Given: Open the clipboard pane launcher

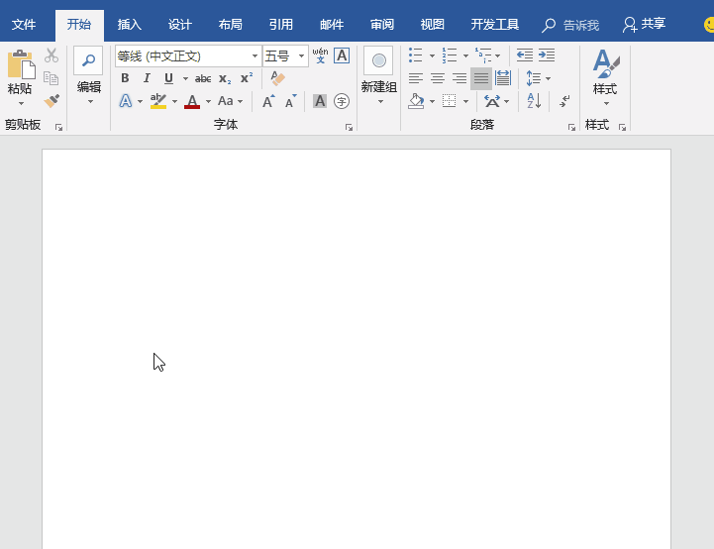Looking at the screenshot, I should click(x=58, y=128).
